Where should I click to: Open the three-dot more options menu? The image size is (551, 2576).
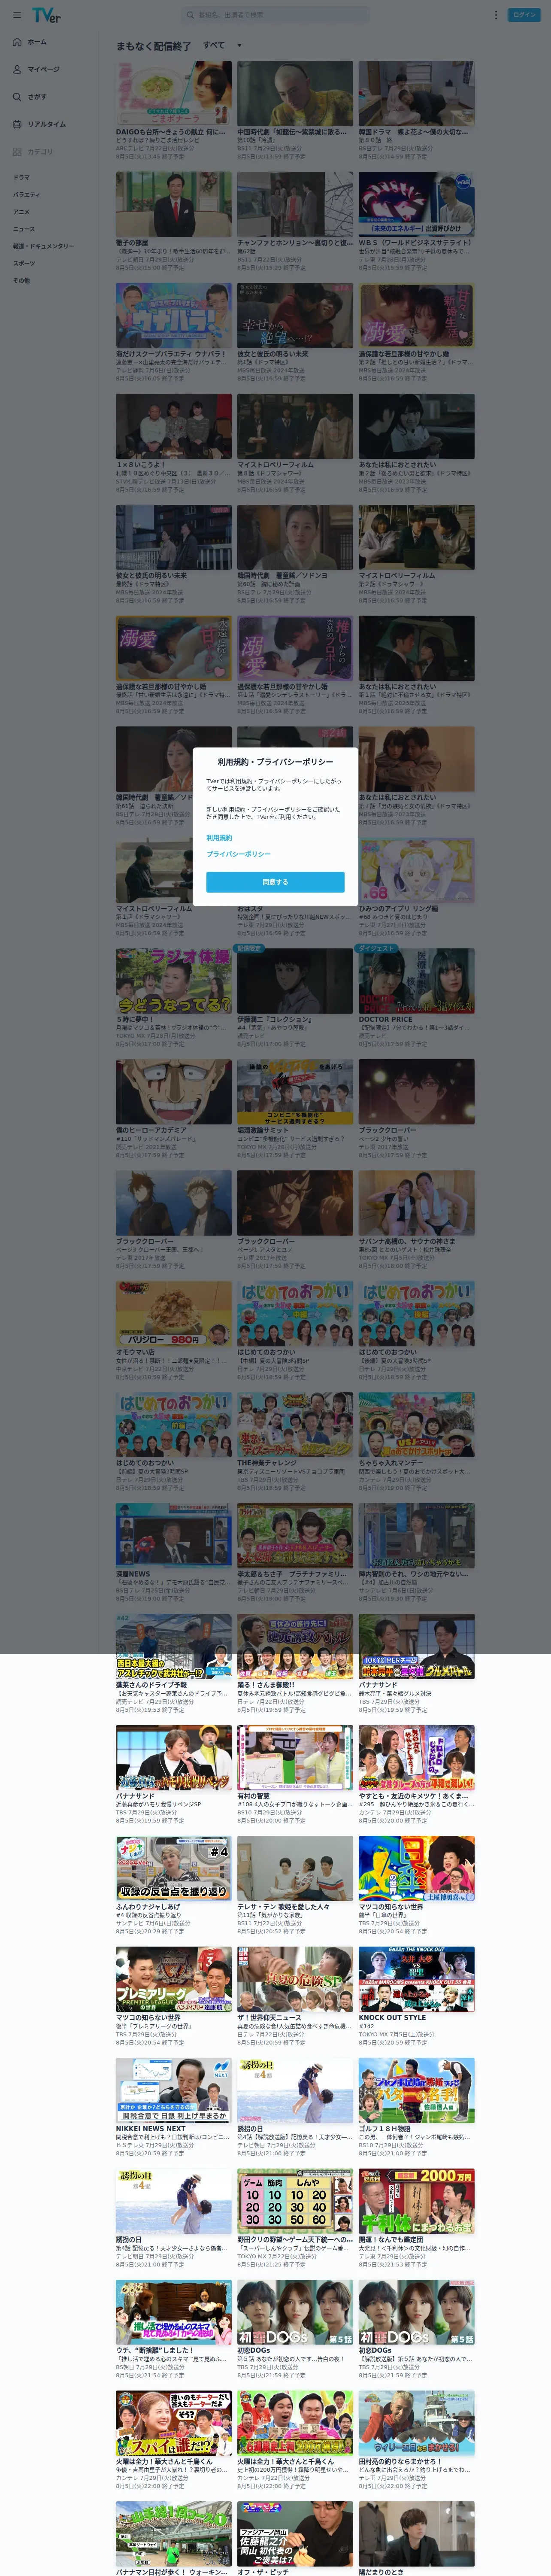(x=495, y=15)
